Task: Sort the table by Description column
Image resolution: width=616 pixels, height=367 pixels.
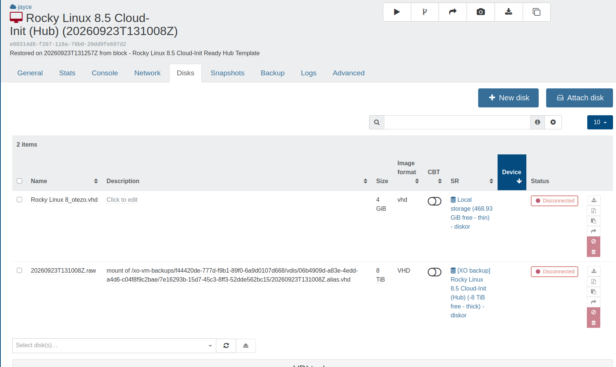Action: pyautogui.click(x=236, y=181)
